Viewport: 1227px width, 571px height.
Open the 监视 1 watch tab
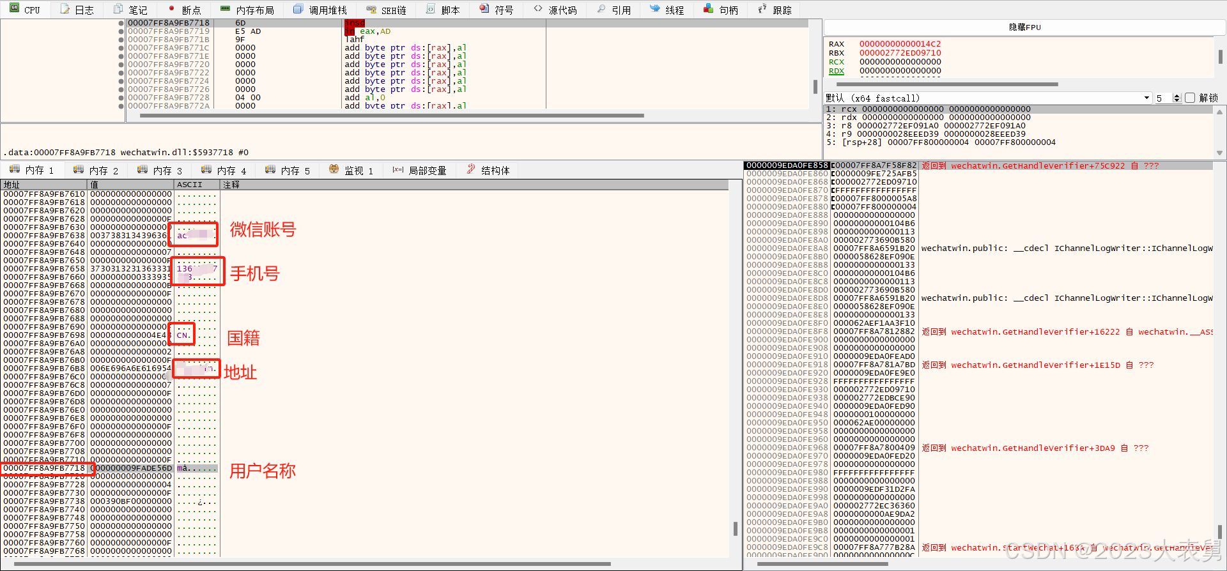(x=351, y=170)
